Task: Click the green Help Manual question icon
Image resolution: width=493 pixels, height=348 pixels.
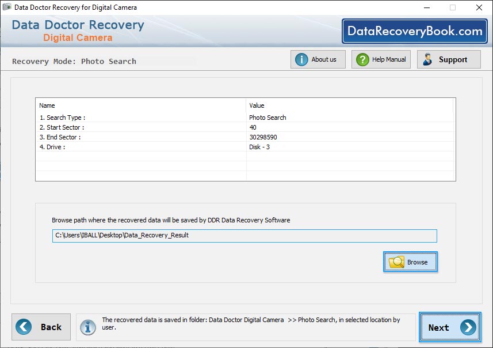Action: 362,59
